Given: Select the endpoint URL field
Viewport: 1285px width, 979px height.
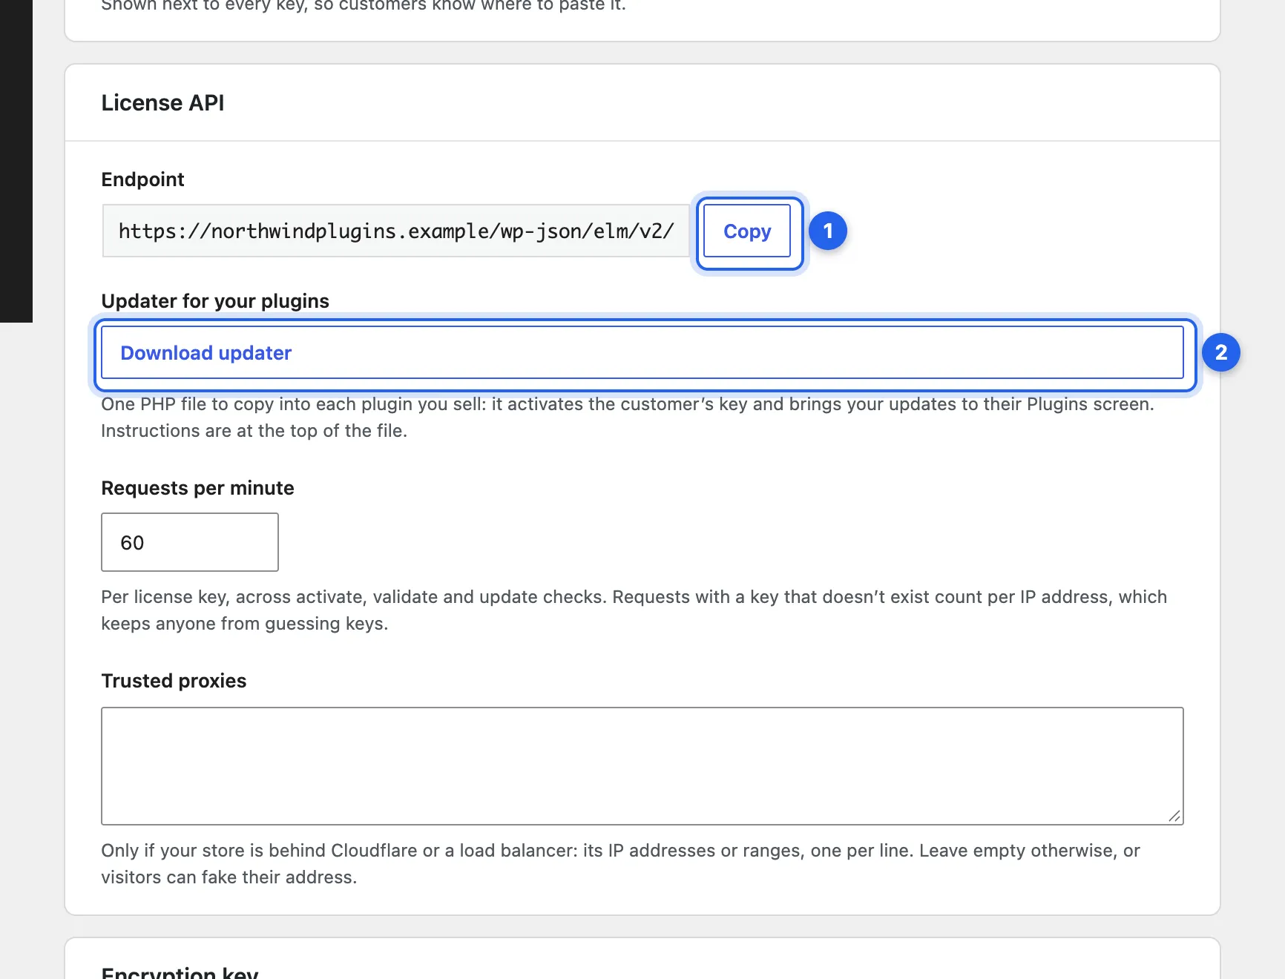Looking at the screenshot, I should [x=396, y=231].
